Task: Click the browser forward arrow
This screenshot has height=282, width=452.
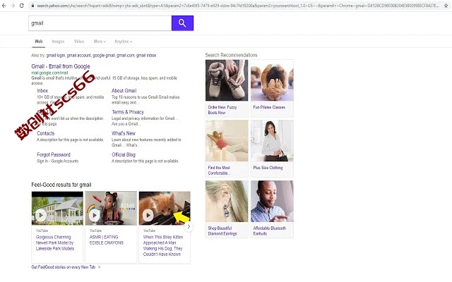Action: [13, 6]
